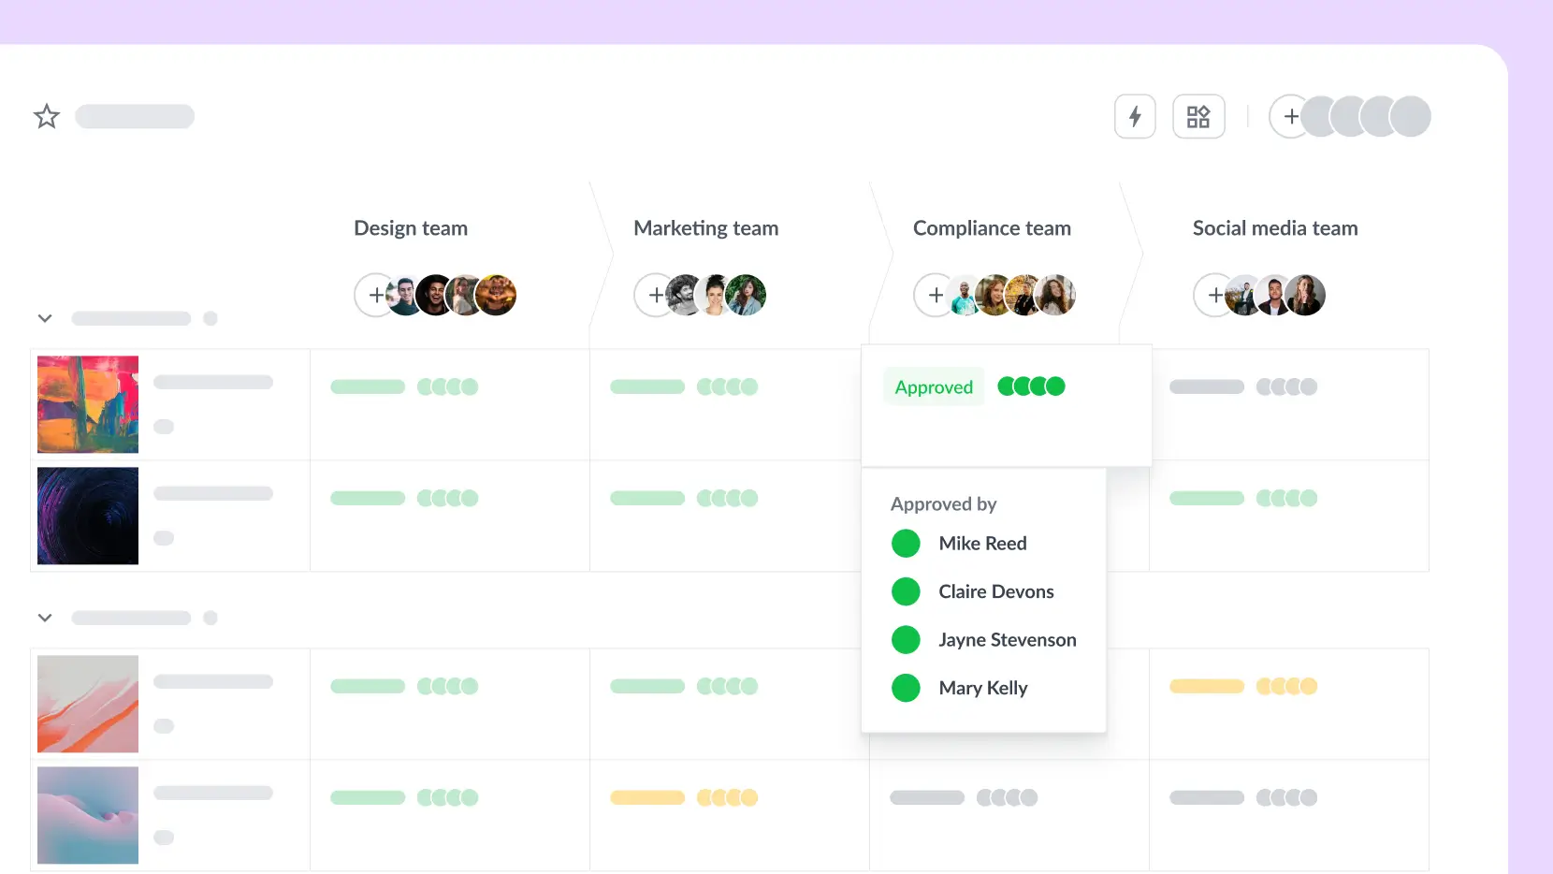Click Mike Reed in the Approved by list

coord(982,543)
